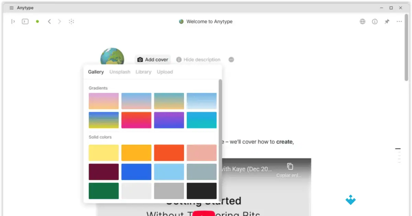This screenshot has height=216, width=412.
Task: Click the Add cover button
Action: pyautogui.click(x=152, y=59)
